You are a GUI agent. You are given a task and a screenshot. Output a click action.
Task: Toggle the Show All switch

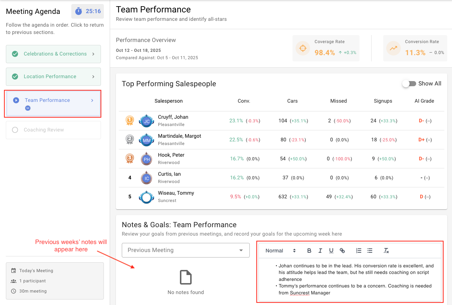(x=409, y=84)
